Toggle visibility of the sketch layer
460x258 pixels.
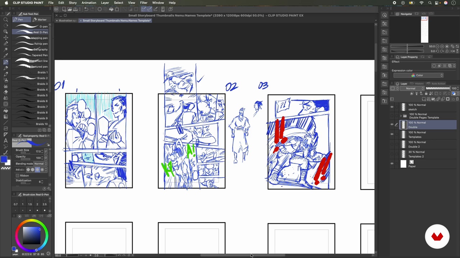(392, 107)
